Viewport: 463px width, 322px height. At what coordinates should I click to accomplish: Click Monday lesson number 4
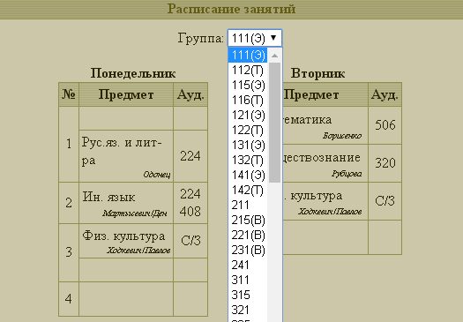pyautogui.click(x=69, y=299)
